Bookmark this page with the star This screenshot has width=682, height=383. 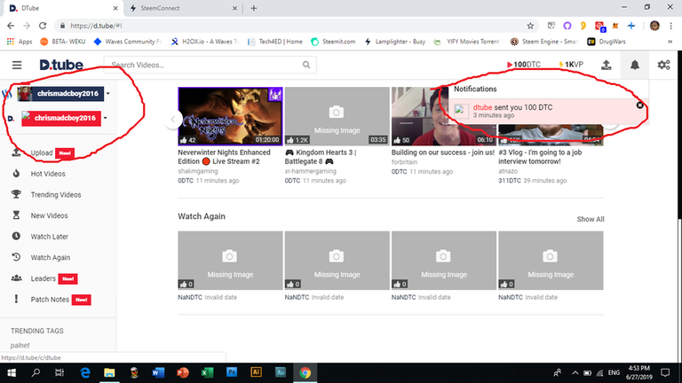tap(530, 26)
